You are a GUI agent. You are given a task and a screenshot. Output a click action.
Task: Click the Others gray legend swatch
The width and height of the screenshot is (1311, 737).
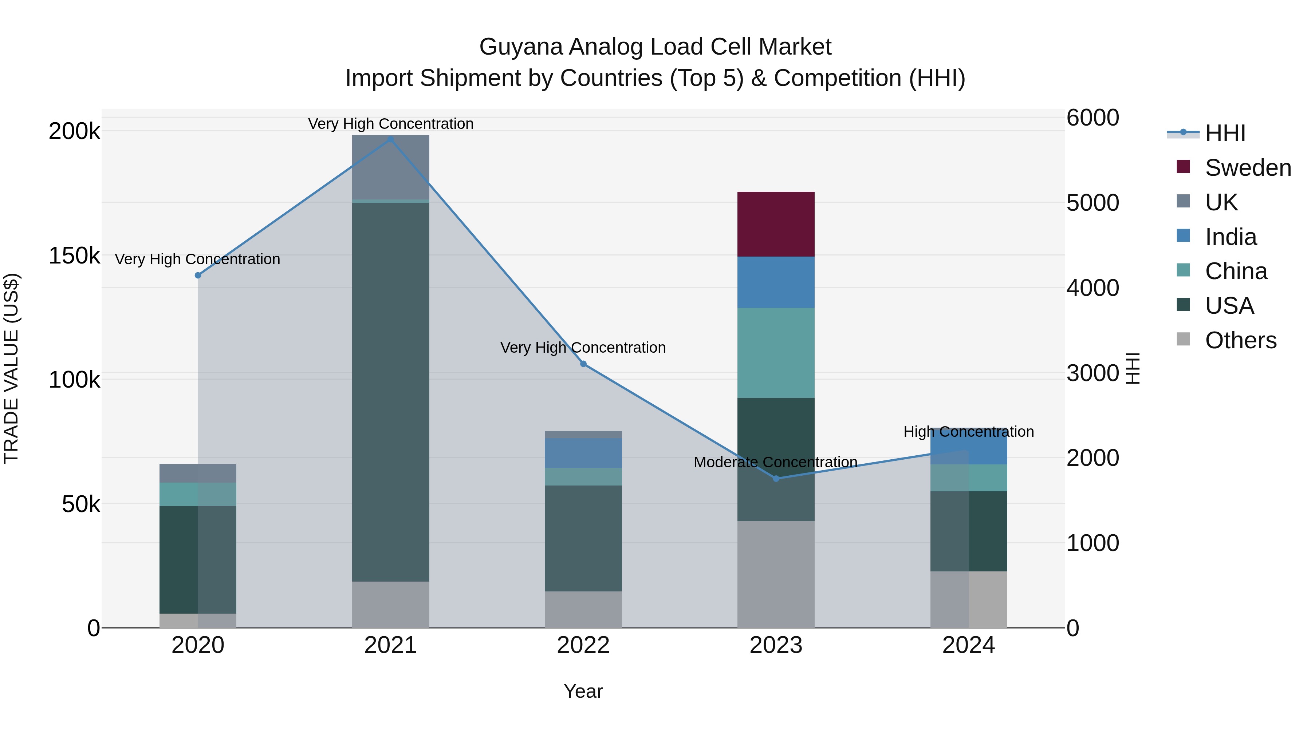(x=1183, y=339)
